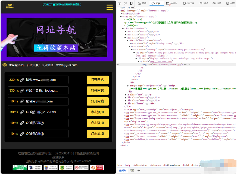Click the 公共信息网络安全监察 badge

(x=51, y=168)
